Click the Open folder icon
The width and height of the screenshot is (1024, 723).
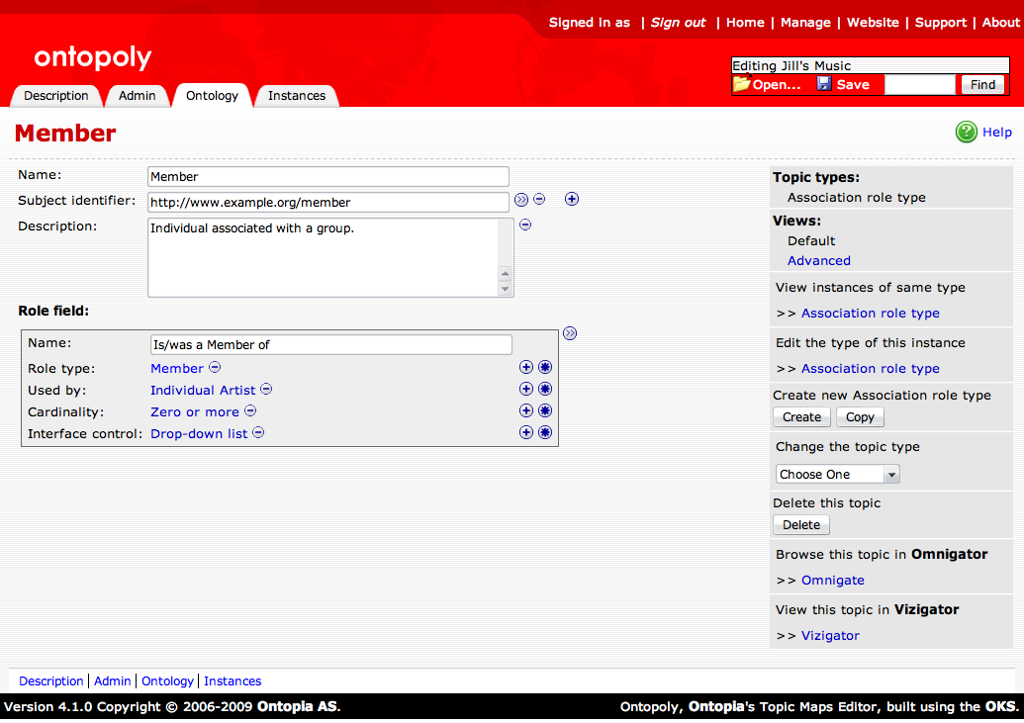741,85
